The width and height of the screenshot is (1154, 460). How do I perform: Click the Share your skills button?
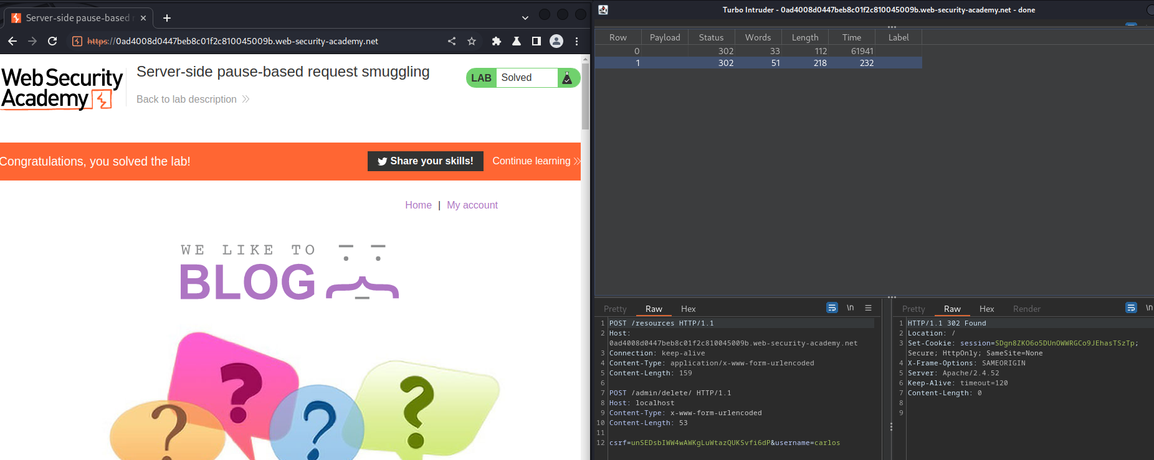click(425, 161)
